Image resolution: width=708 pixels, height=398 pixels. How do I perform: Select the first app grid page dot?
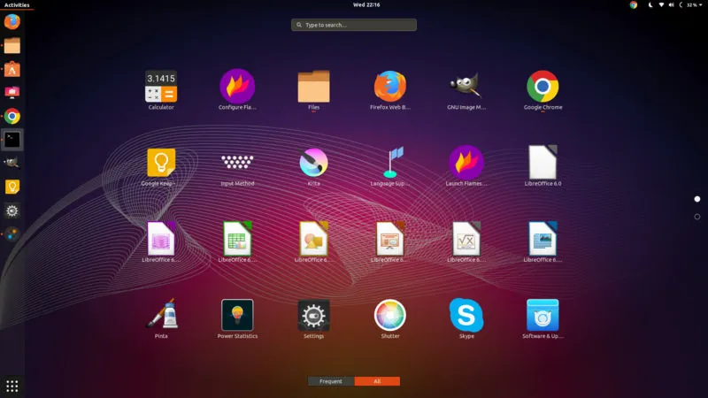point(697,199)
